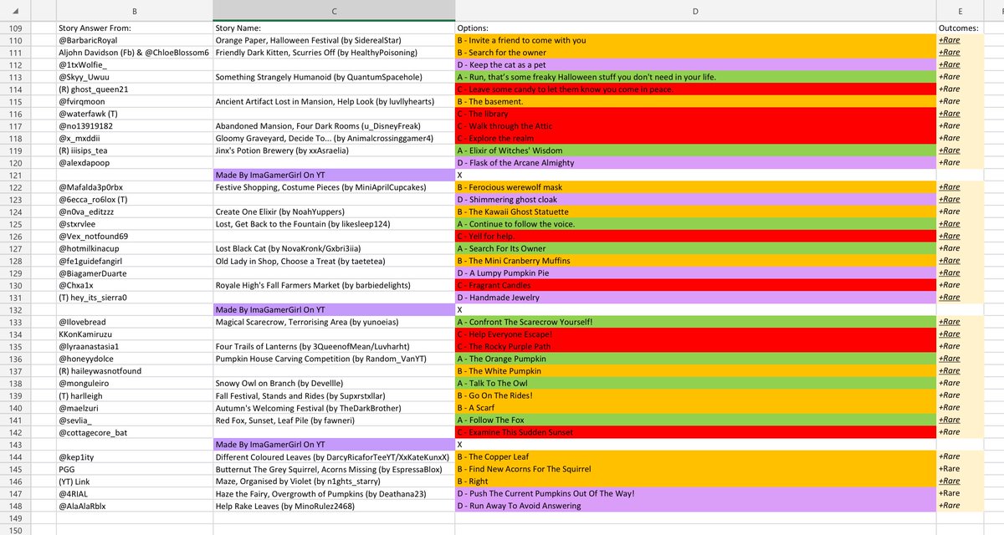The image size is (1004, 535).
Task: Select 'C - Examine This Sudden Sunset' cell
Action: point(695,432)
